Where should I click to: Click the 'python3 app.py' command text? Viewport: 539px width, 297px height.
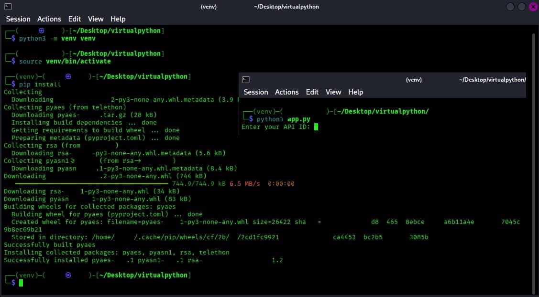(284, 119)
